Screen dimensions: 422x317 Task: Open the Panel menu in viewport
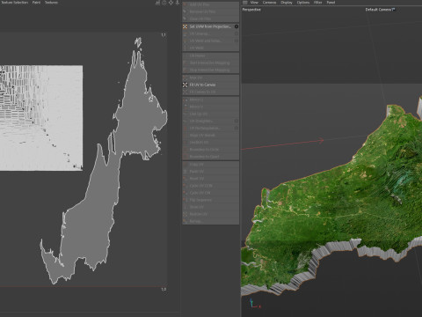pos(331,3)
